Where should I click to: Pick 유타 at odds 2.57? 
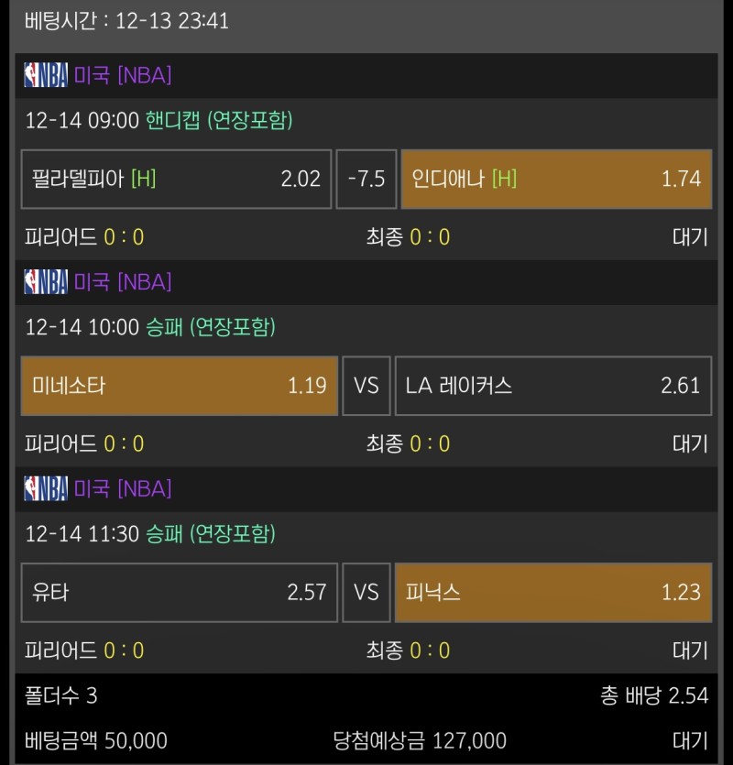179,593
